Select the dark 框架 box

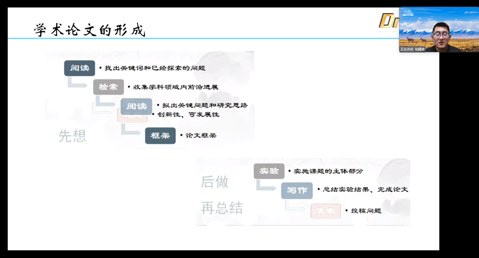coord(160,136)
